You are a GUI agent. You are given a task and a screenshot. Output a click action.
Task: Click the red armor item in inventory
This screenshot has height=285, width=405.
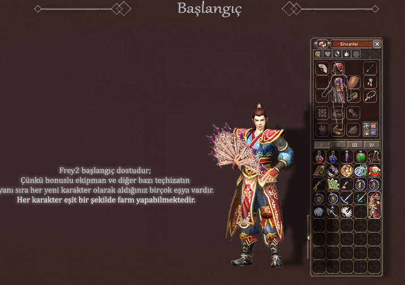pos(374,205)
